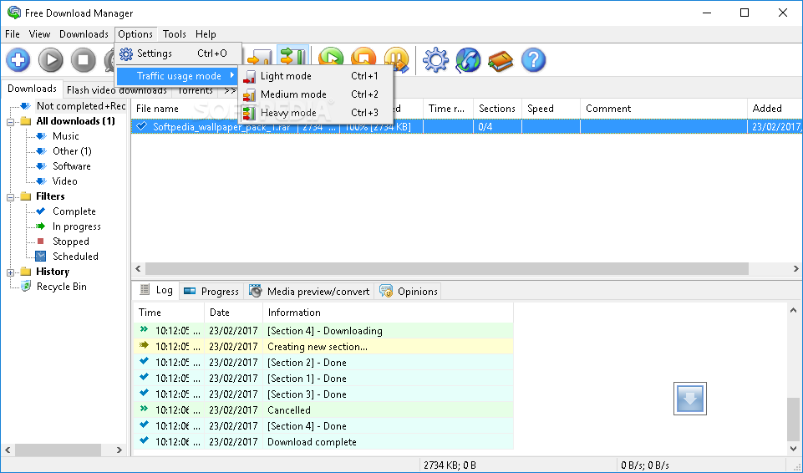The image size is (803, 473).
Task: Click left tree panel scroll-right arrow
Action: (x=119, y=450)
